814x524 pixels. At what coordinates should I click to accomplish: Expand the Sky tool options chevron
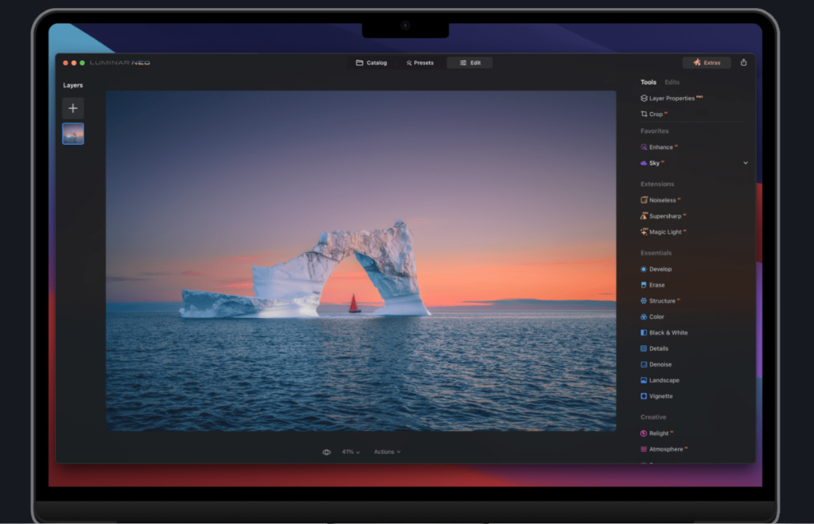(745, 162)
